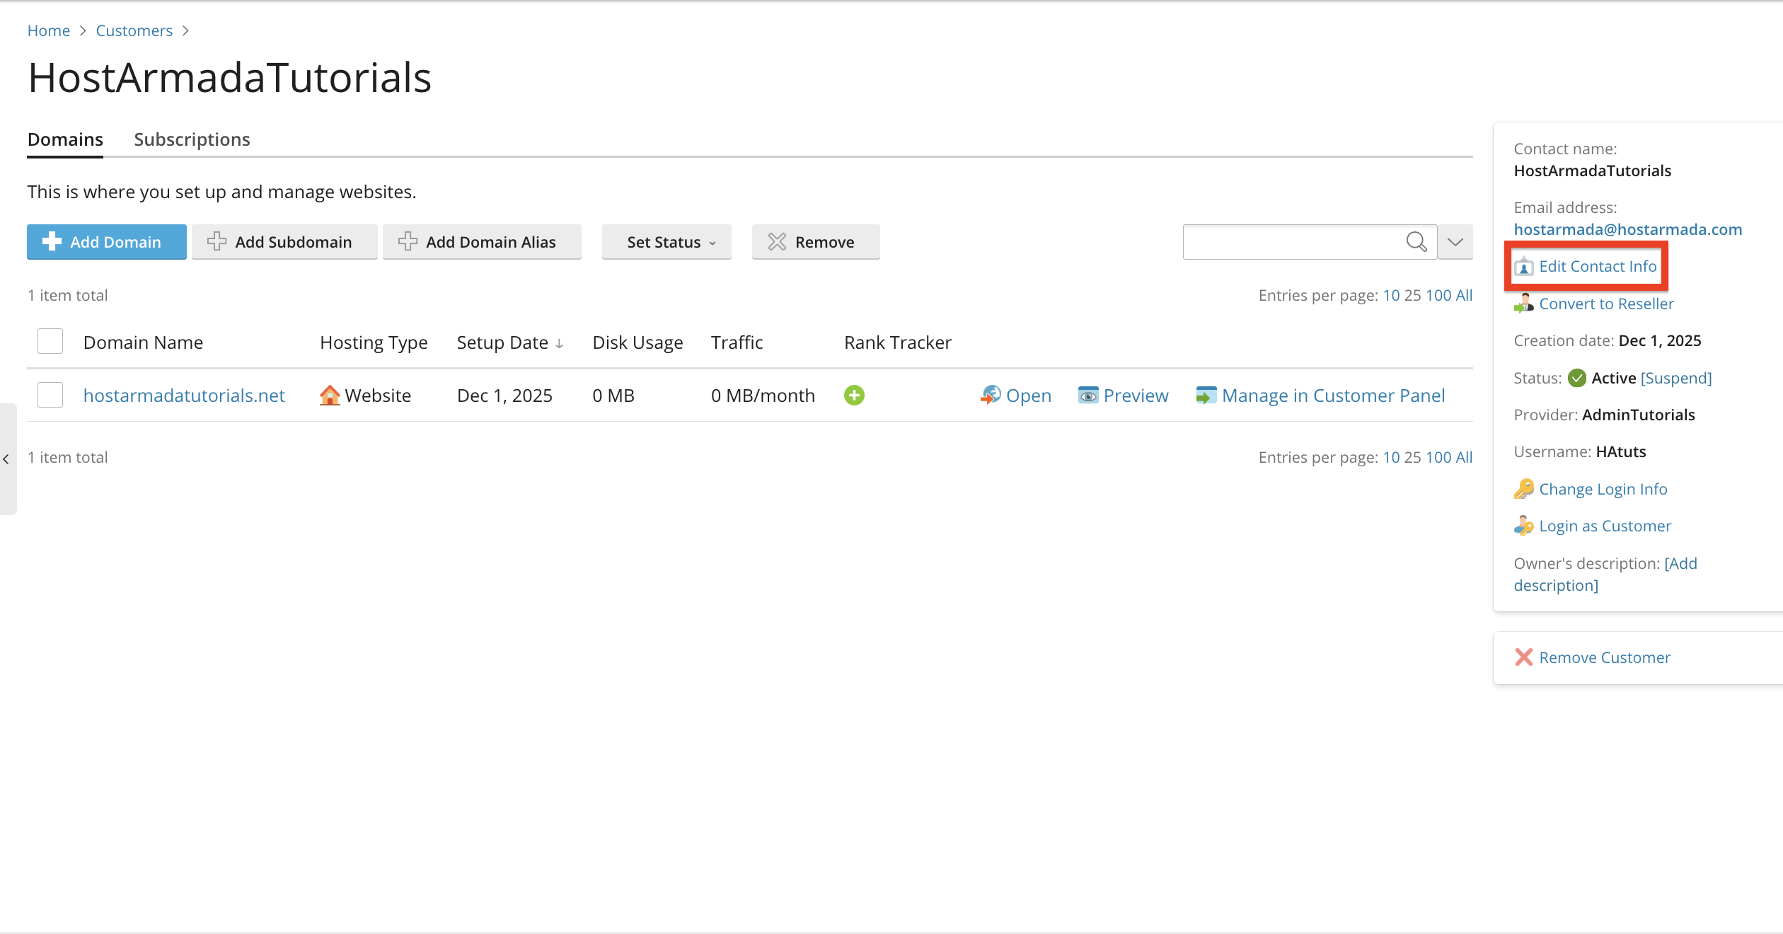
Task: Click the Preview eye icon
Action: [1088, 396]
